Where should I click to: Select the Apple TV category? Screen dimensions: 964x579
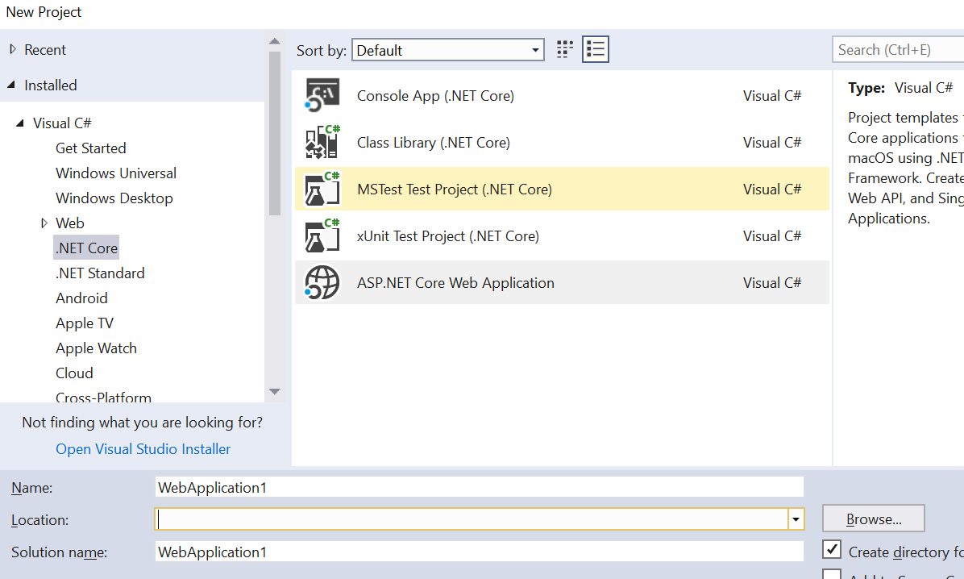[x=84, y=323]
